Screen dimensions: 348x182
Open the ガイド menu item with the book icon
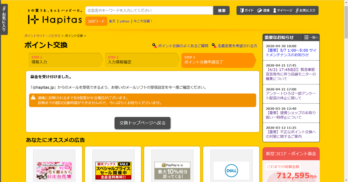click(247, 10)
